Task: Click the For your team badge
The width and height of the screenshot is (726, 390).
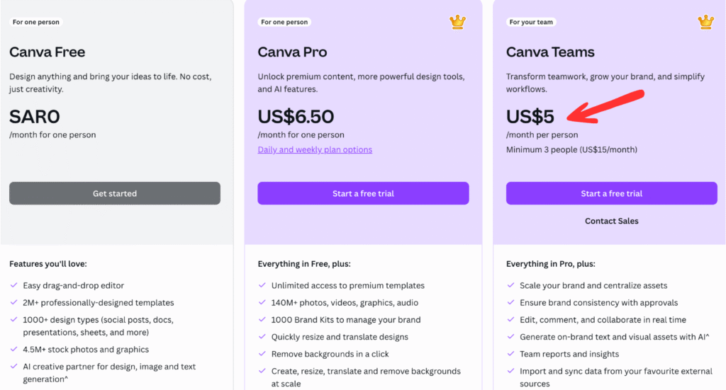Action: pyautogui.click(x=531, y=22)
